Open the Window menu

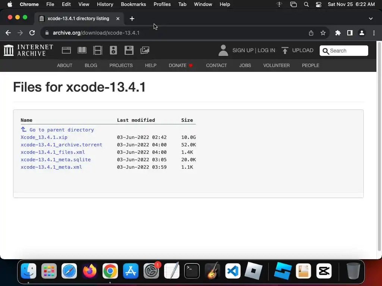tap(203, 4)
